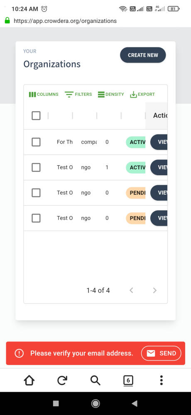
Task: Change table Density setting
Action: [x=111, y=94]
